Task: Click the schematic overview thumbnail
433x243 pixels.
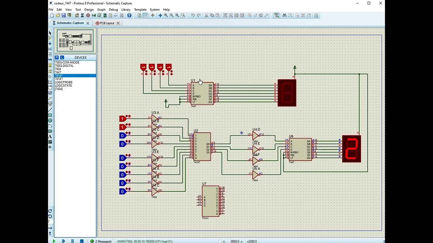Action: coord(75,40)
